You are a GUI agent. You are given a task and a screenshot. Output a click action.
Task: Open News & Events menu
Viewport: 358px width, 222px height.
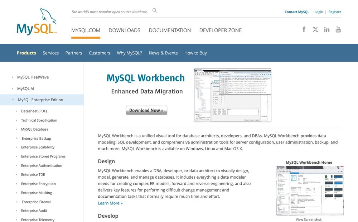[163, 53]
